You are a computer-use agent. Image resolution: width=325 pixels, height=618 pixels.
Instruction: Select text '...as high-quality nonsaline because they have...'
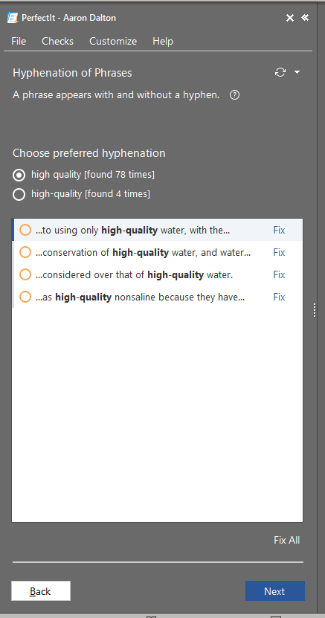[x=141, y=297]
